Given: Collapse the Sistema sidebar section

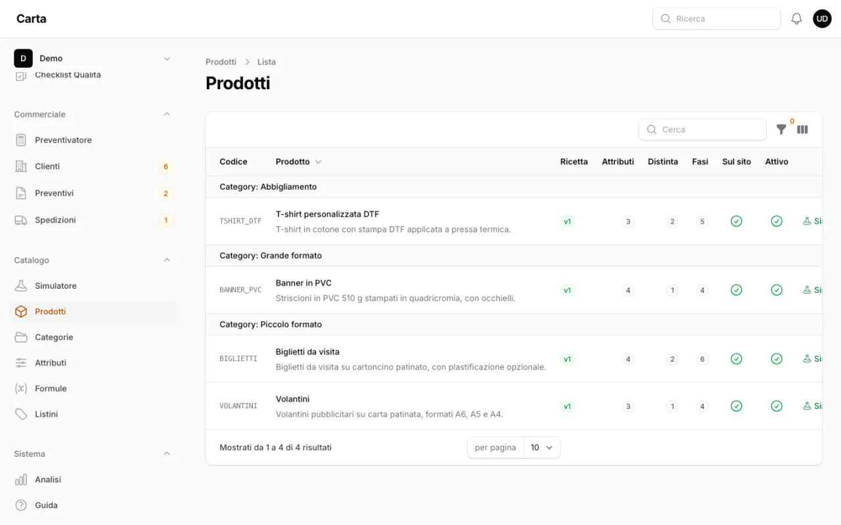Looking at the screenshot, I should (x=167, y=453).
